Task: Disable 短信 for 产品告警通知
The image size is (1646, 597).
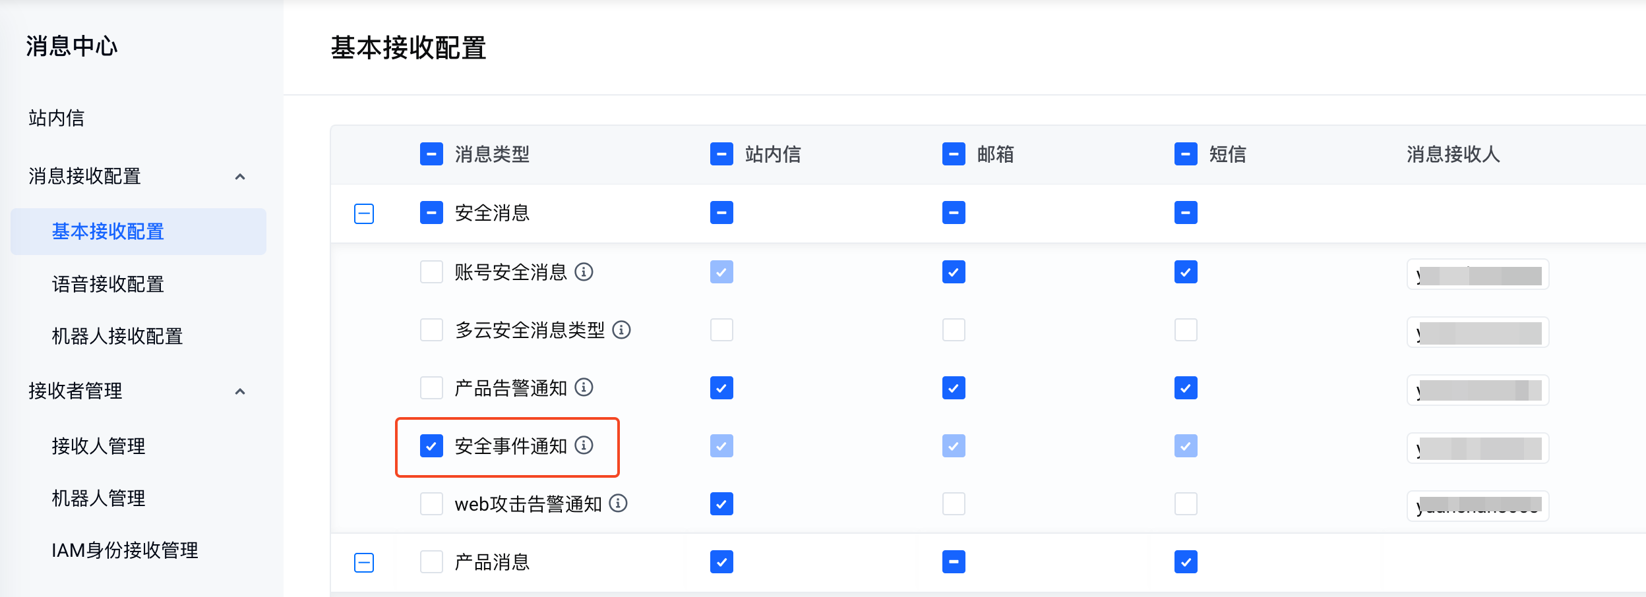Action: [x=1186, y=388]
